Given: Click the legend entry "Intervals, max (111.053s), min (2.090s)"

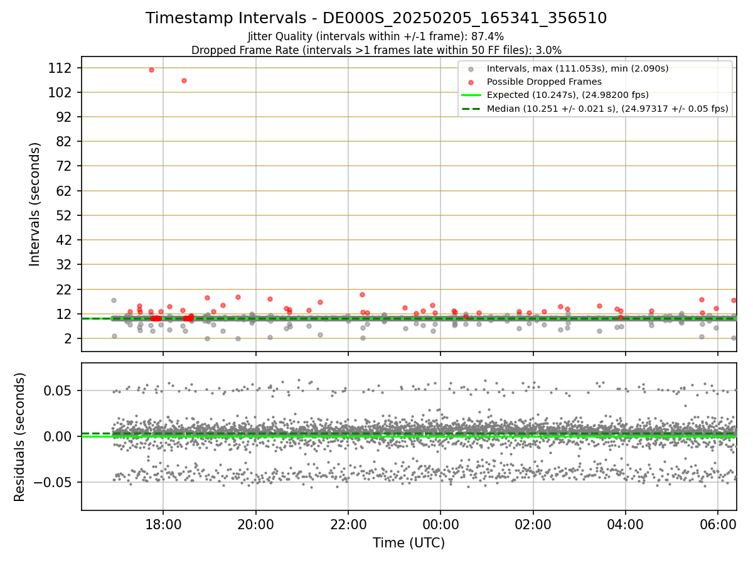Looking at the screenshot, I should (577, 68).
